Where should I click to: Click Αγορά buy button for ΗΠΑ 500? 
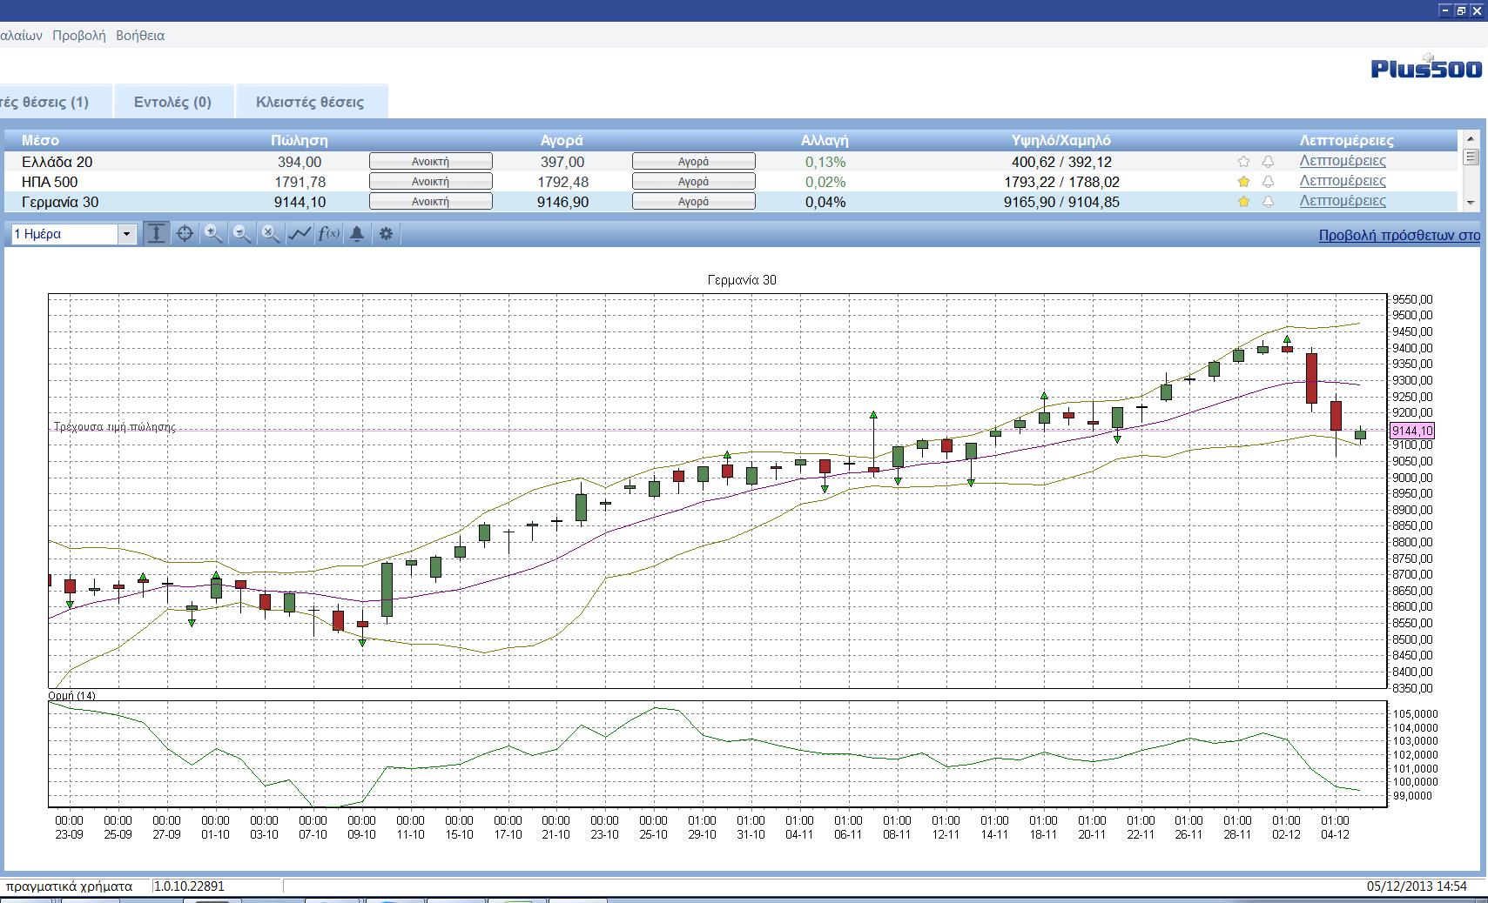694,182
